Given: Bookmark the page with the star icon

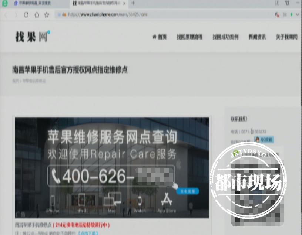Looking at the screenshot, I should 47,15.
